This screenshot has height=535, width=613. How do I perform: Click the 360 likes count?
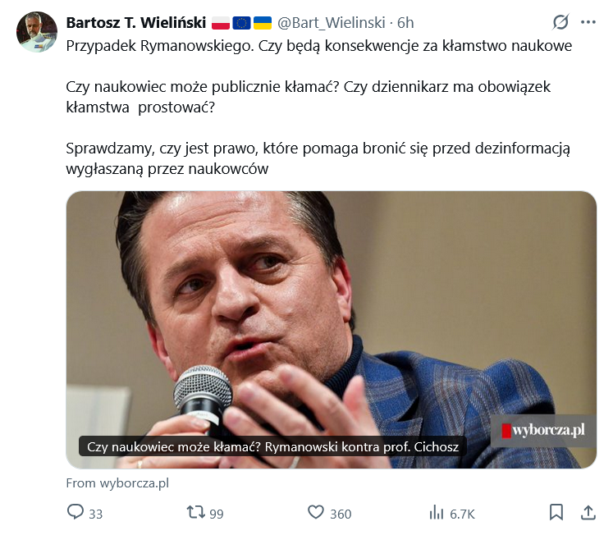(341, 514)
